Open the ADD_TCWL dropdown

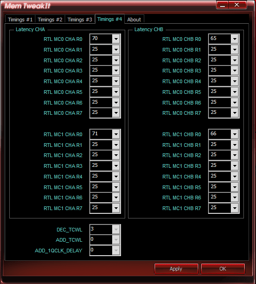click(x=116, y=240)
